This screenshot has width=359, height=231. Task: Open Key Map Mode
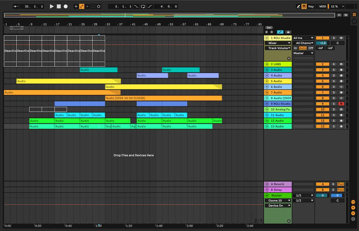pyautogui.click(x=311, y=6)
